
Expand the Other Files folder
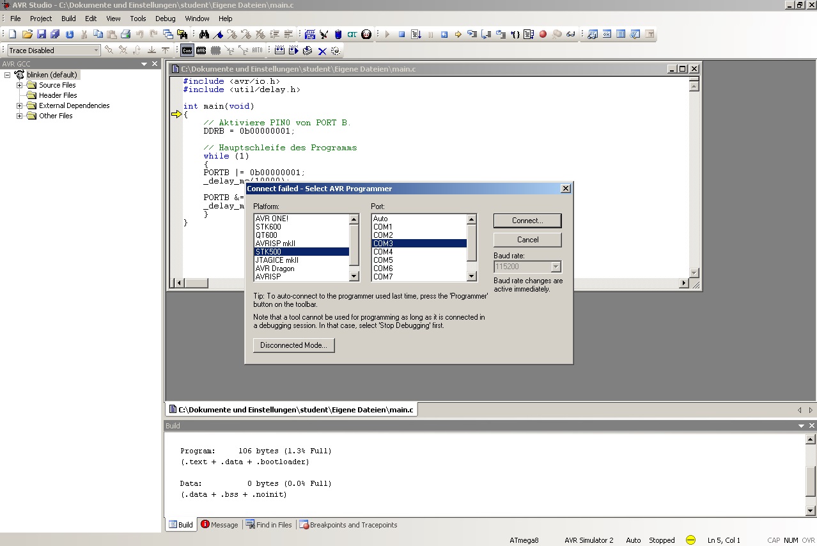tap(19, 116)
